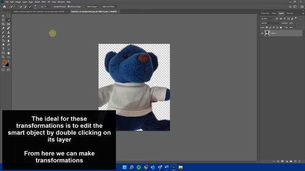
Task: Select the Rectangular Marquee tool
Action: (x=9, y=16)
